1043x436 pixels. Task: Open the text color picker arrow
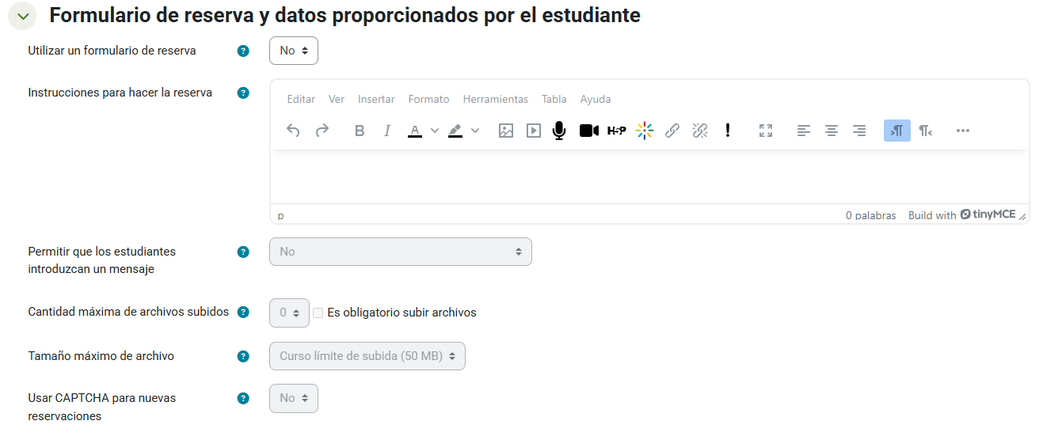click(x=435, y=131)
